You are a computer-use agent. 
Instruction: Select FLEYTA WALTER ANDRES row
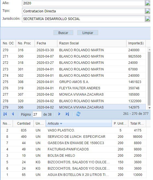click(73, 88)
